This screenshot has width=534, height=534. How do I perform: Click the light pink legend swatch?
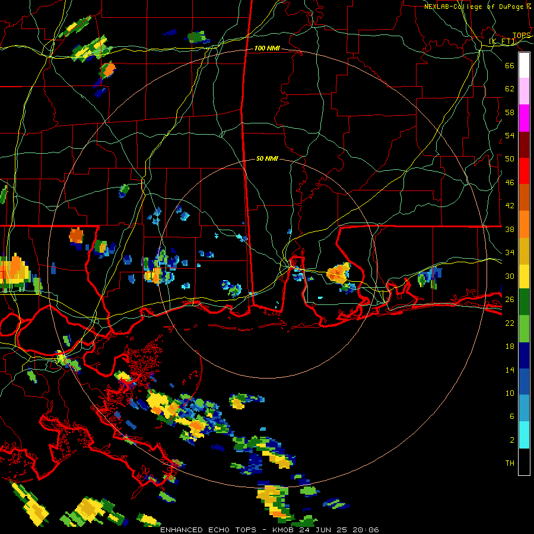click(524, 91)
